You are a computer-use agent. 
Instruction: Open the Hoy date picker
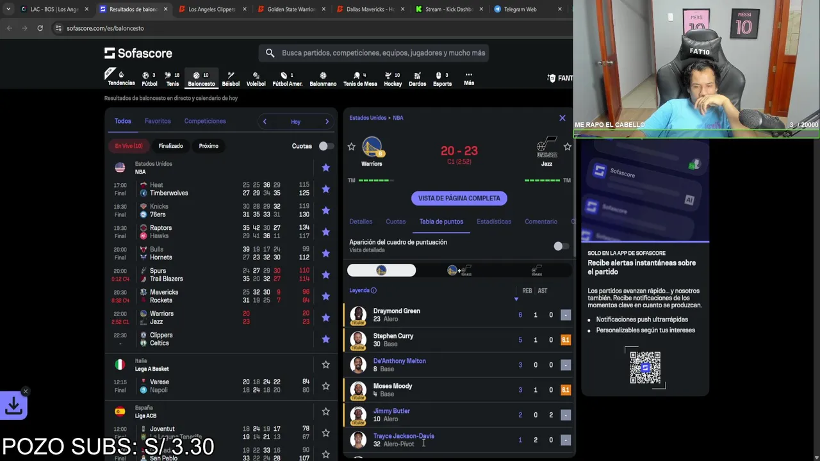(295, 122)
